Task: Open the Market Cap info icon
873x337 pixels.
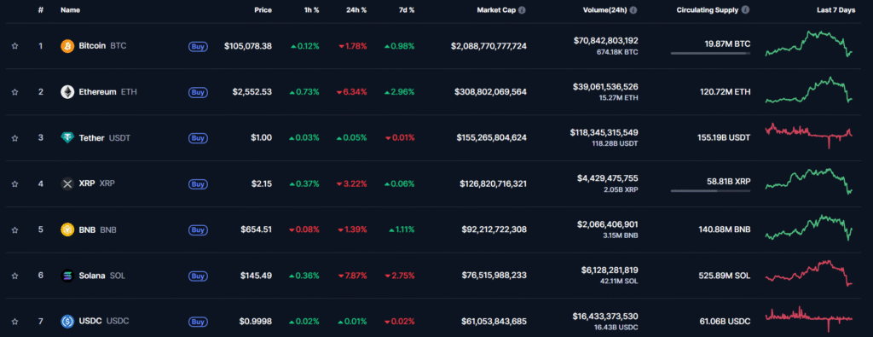Action: click(x=522, y=10)
